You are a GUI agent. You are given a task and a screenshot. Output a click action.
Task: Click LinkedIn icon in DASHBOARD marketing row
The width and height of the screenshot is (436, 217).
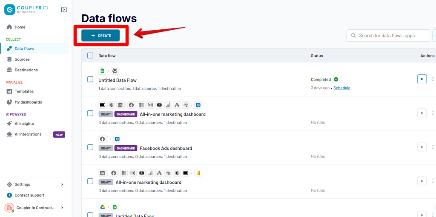(x=120, y=105)
